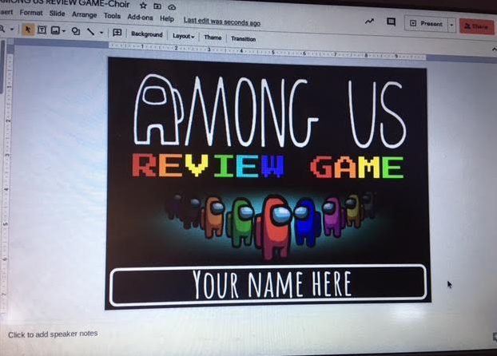Pick the Text box tool
This screenshot has width=497, height=356.
(x=42, y=30)
